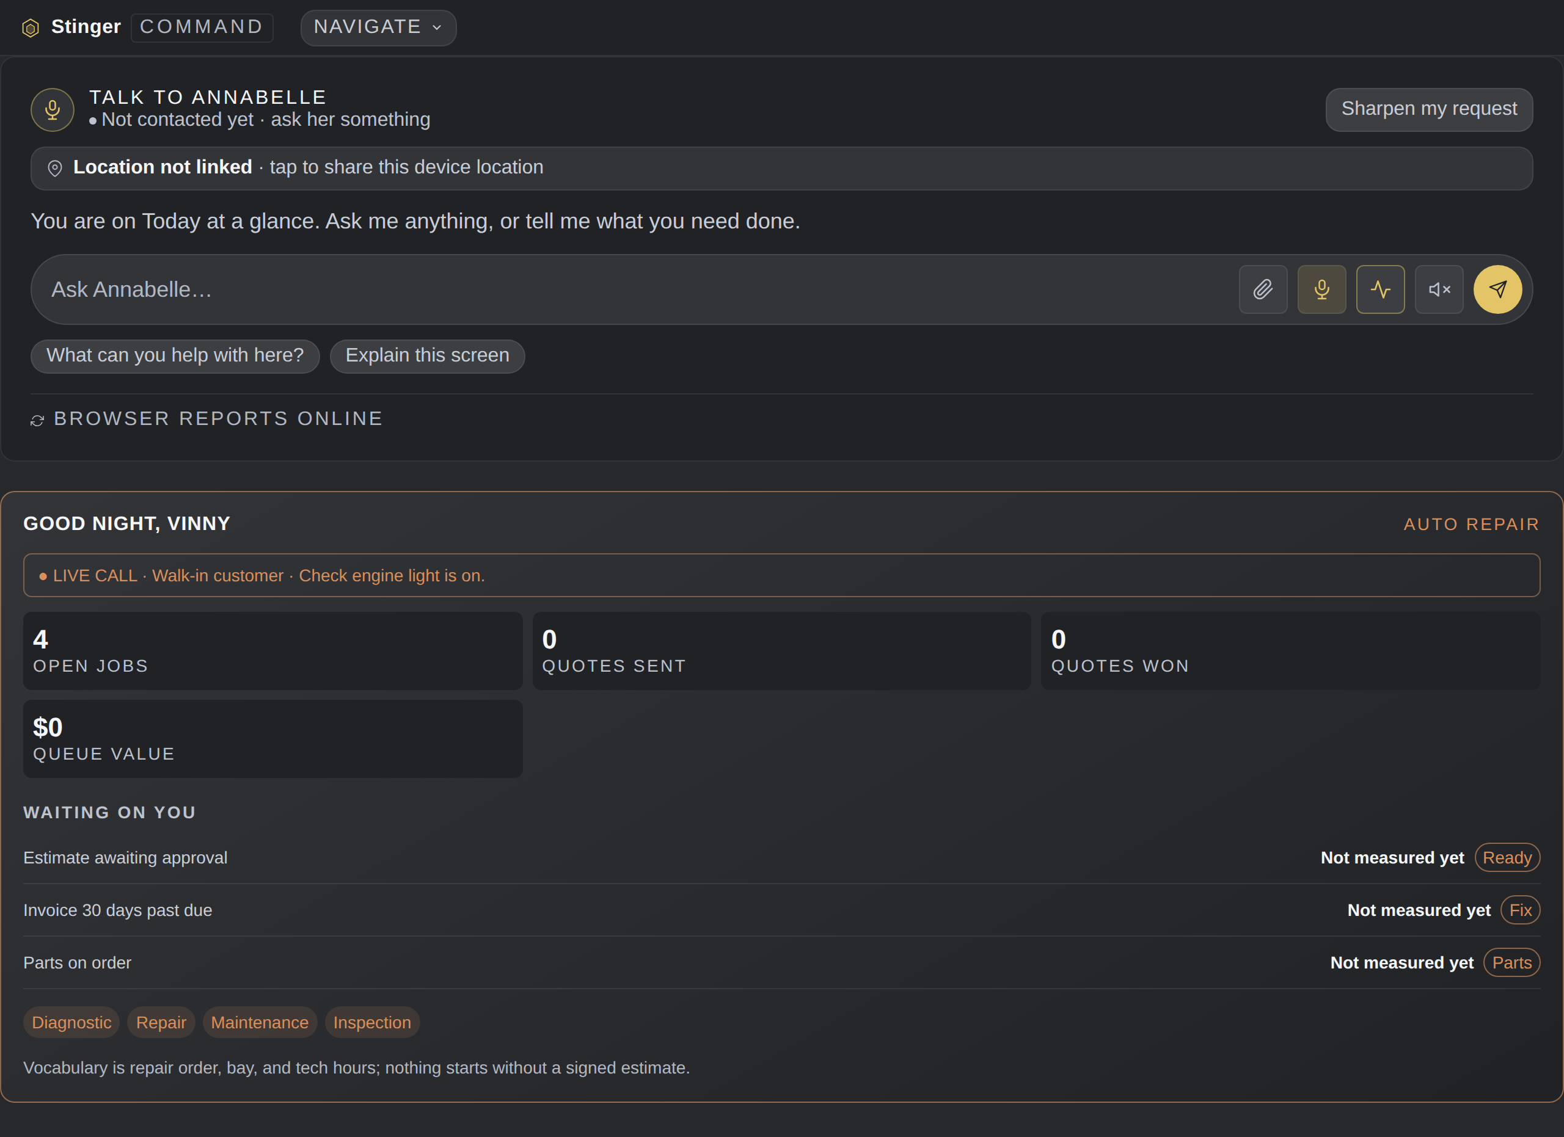The height and width of the screenshot is (1137, 1564).
Task: Open the $0 Queue Value card
Action: tap(272, 739)
